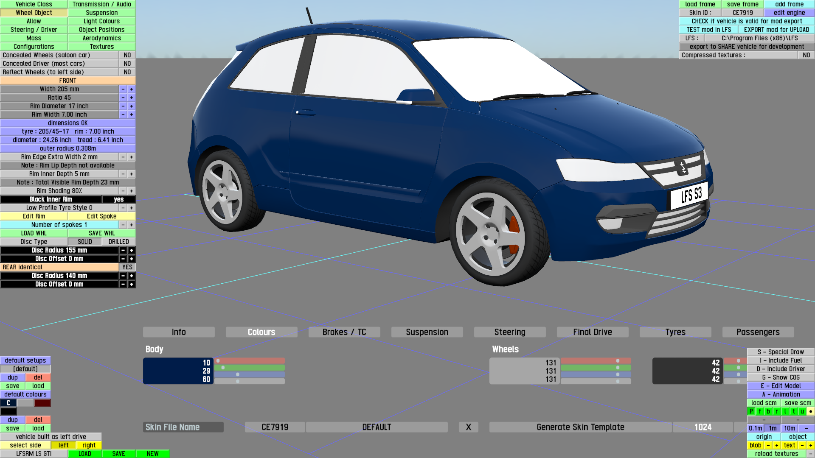The image size is (815, 458).
Task: Open Suspension section in top-left menu
Action: tap(101, 13)
